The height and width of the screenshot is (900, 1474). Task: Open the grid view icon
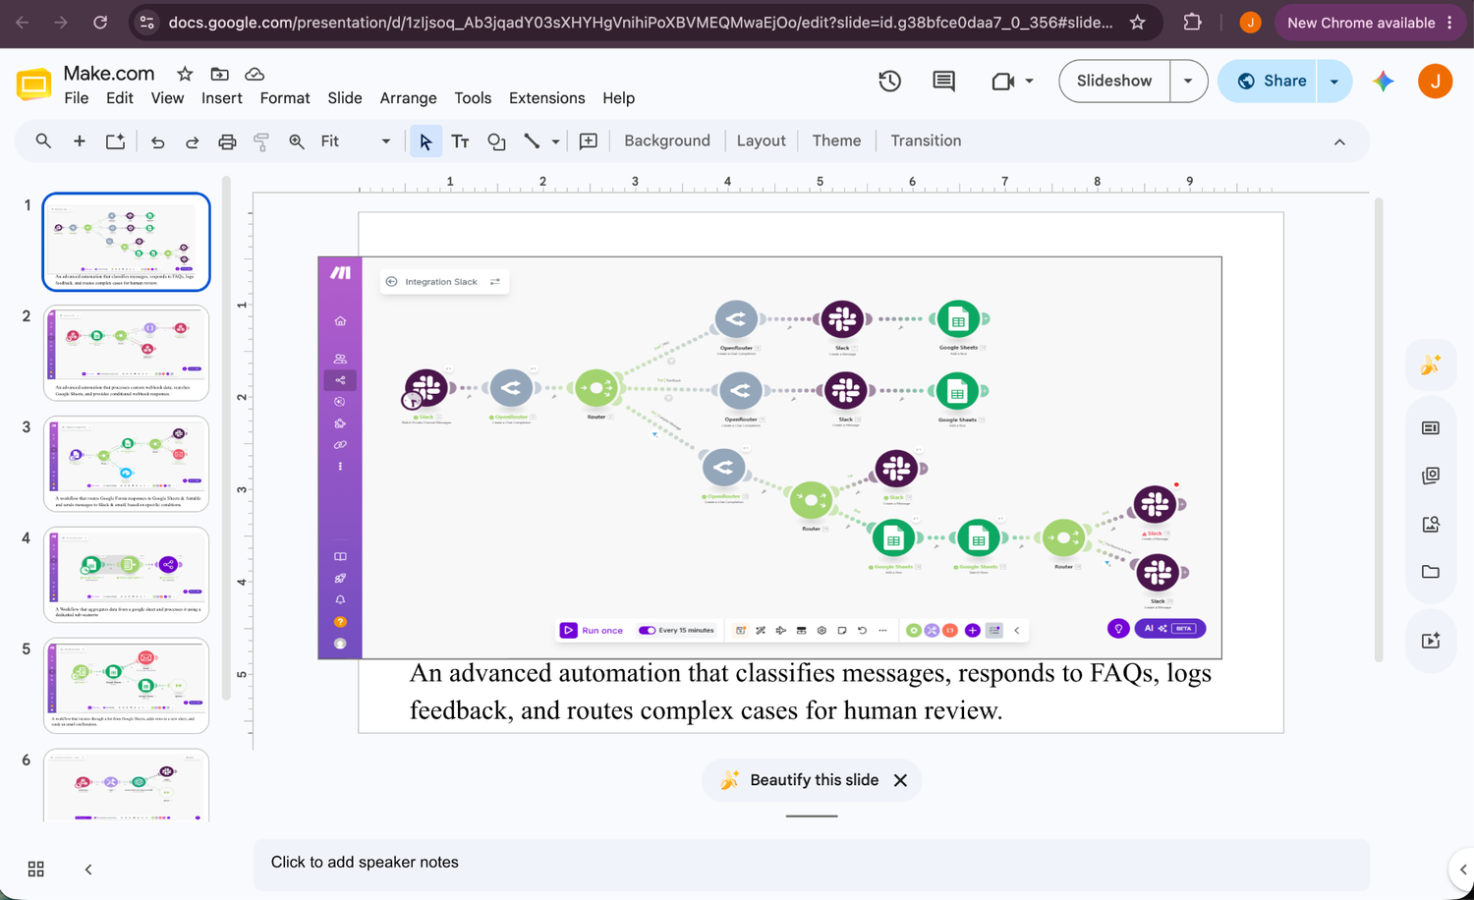click(36, 869)
